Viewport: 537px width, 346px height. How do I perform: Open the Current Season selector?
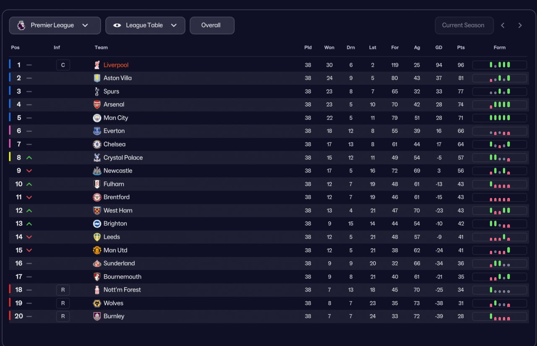[x=463, y=25]
